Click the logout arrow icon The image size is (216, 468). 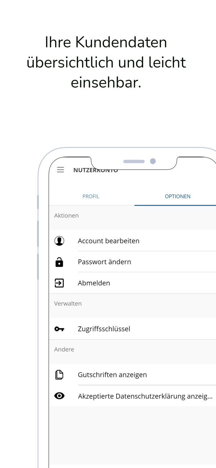[x=59, y=283]
